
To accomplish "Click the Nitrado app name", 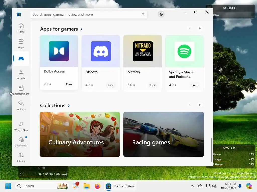I will [134, 72].
